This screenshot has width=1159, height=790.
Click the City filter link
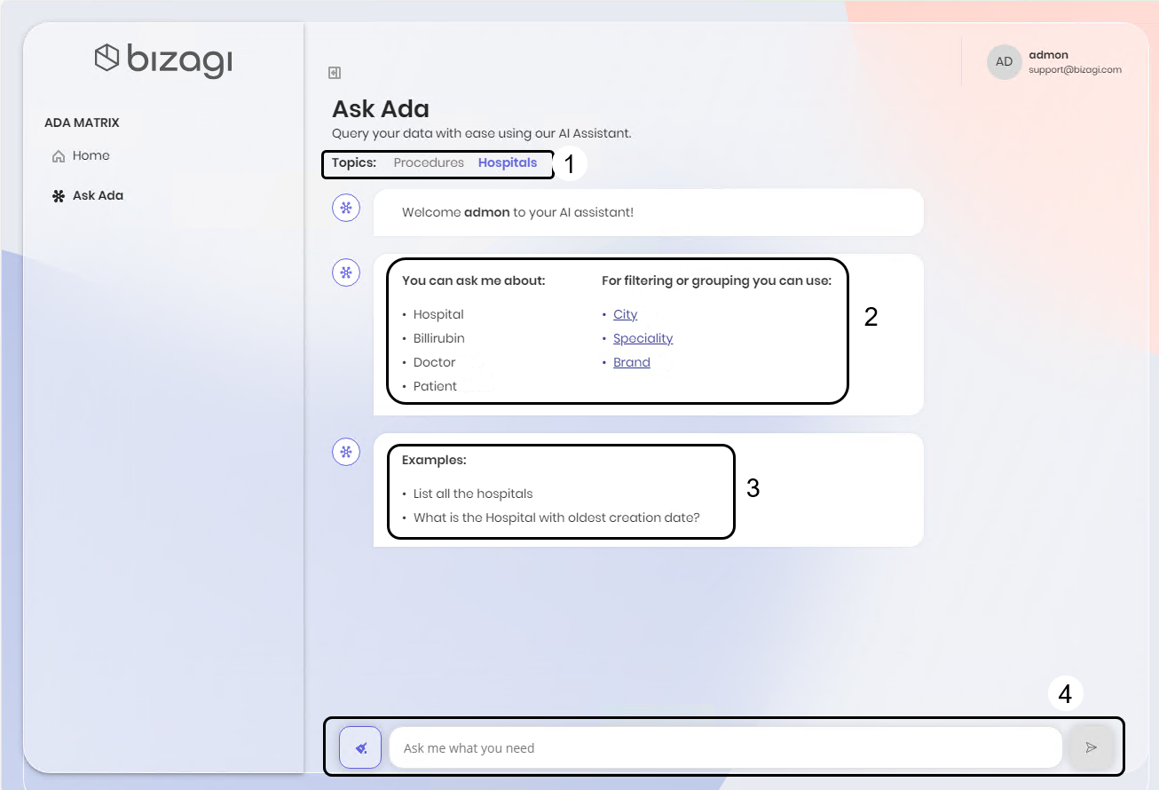tap(625, 314)
